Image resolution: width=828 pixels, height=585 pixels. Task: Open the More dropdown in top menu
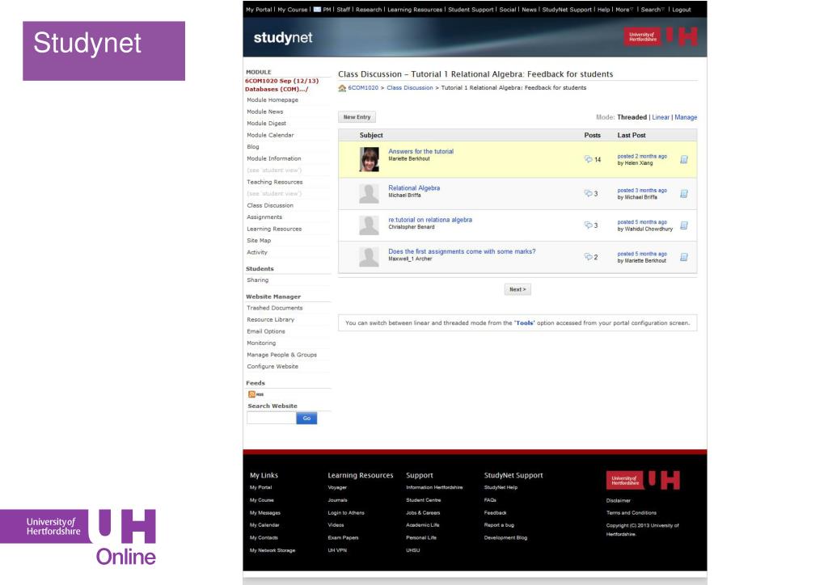click(x=623, y=10)
